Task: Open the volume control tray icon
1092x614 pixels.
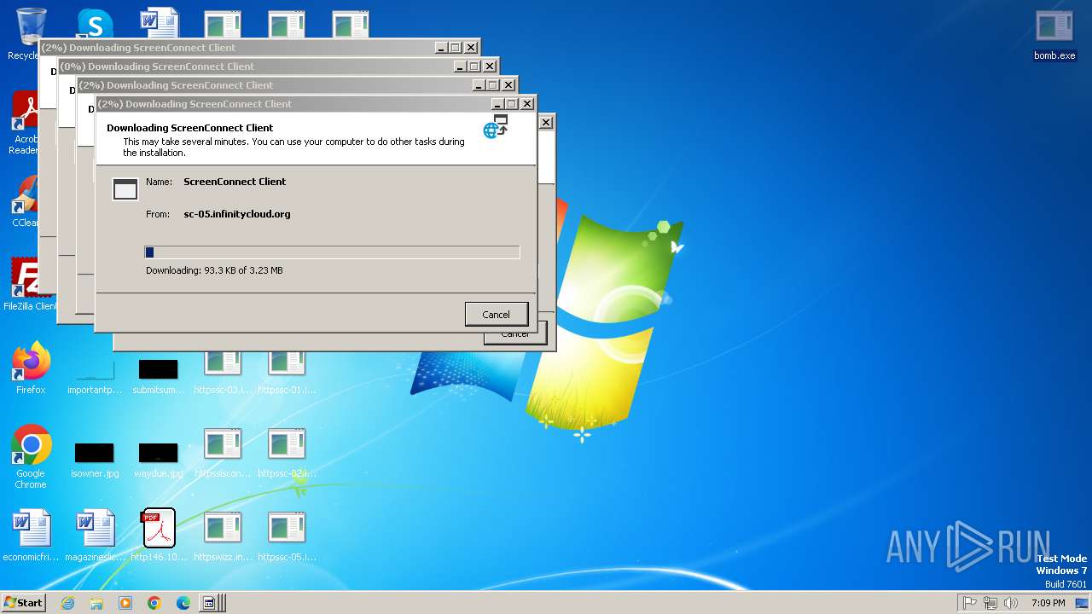Action: 1011,603
